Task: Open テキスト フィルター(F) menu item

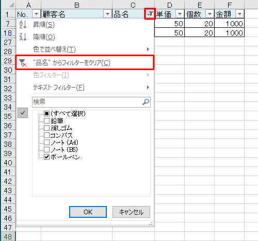Action: click(x=85, y=88)
